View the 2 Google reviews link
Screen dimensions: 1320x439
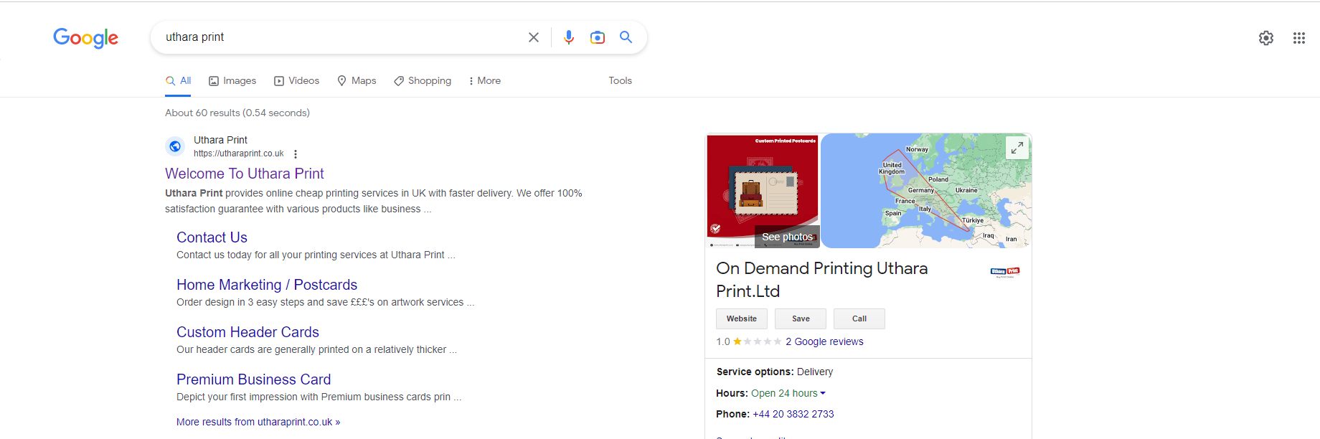click(824, 341)
